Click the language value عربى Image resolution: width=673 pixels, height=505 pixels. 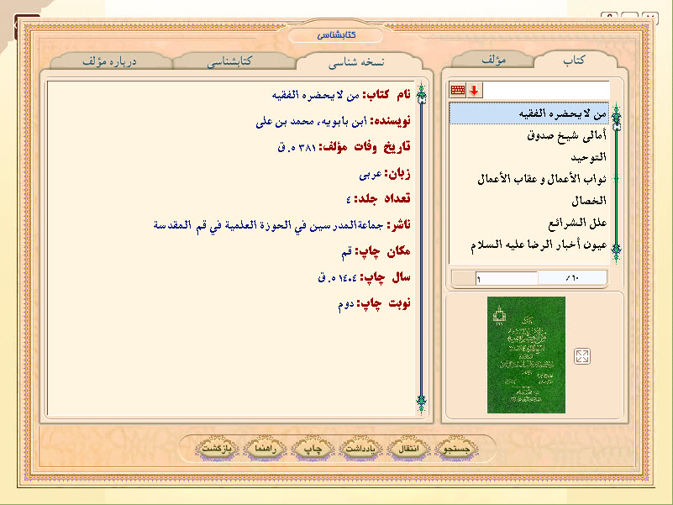(x=371, y=174)
